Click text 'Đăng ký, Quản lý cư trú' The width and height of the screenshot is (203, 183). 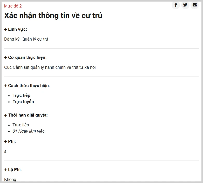[x=26, y=39]
